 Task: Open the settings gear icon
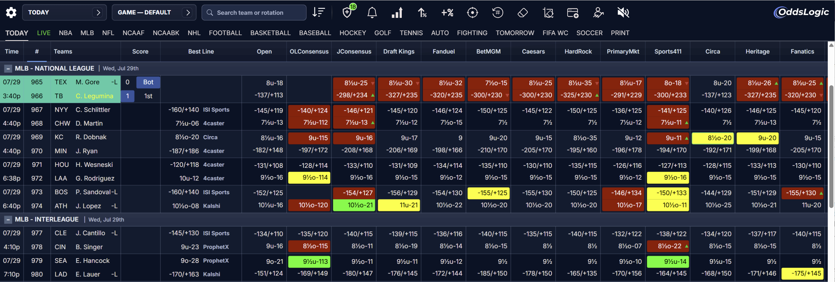pyautogui.click(x=11, y=13)
